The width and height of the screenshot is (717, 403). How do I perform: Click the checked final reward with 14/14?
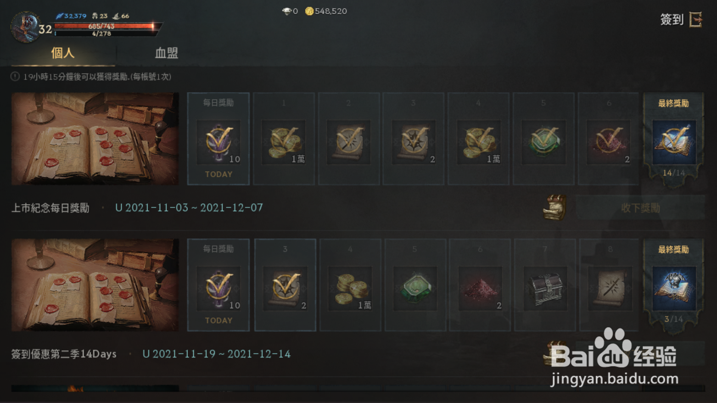(674, 142)
